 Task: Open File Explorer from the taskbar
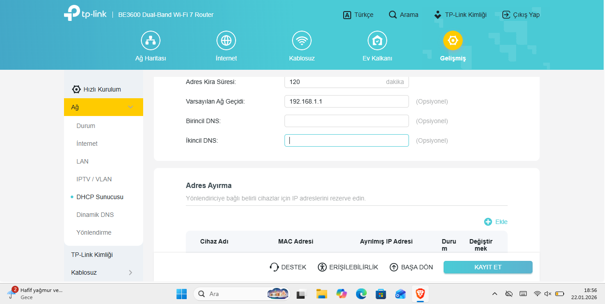click(322, 294)
